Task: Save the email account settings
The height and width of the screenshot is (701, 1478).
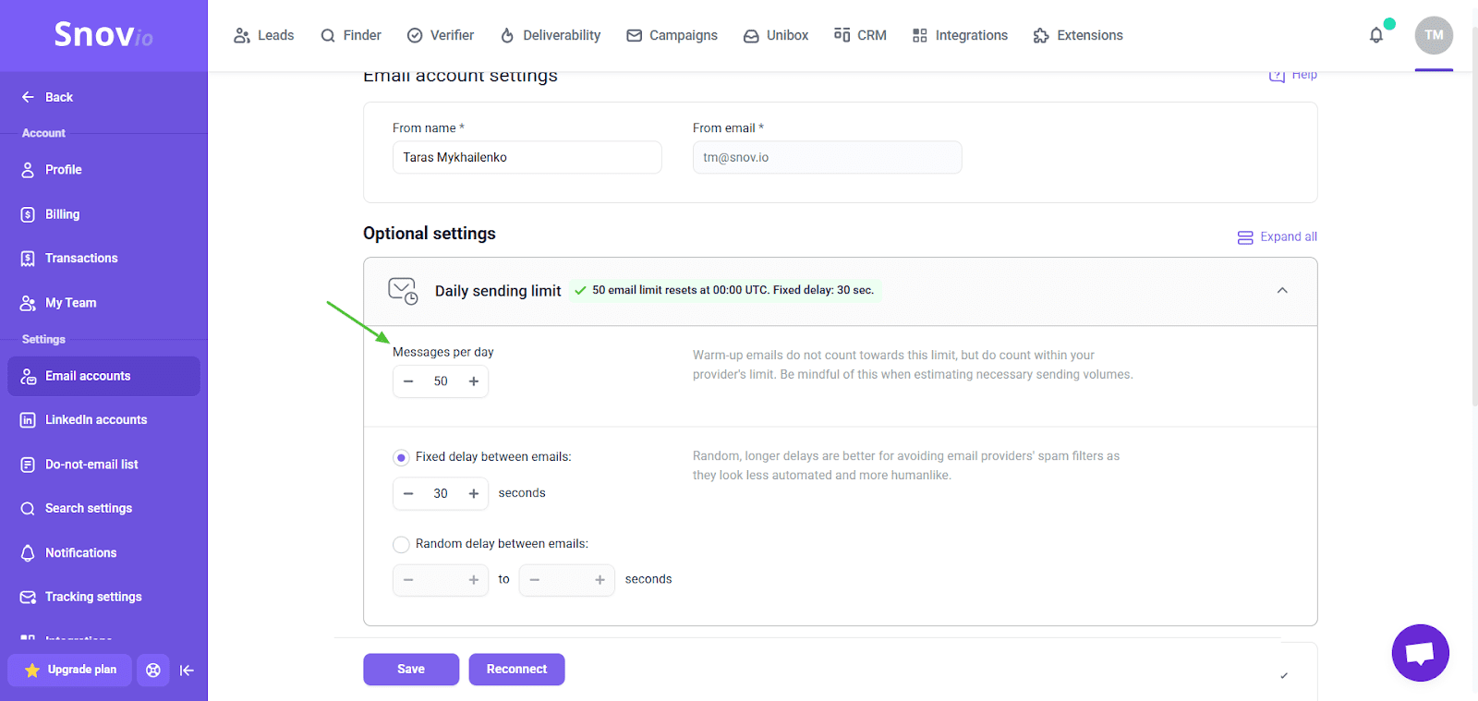Action: 411,670
